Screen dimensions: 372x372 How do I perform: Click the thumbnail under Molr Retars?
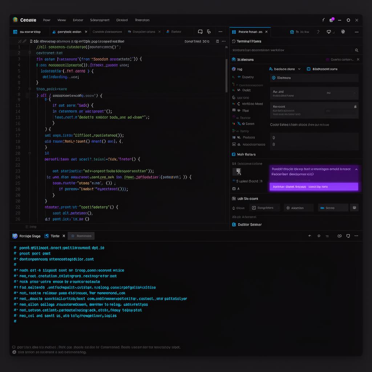coord(238,171)
